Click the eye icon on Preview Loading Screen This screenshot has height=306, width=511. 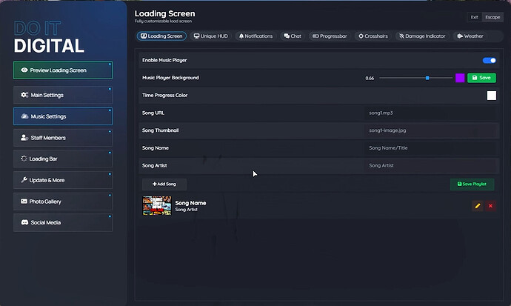[24, 70]
